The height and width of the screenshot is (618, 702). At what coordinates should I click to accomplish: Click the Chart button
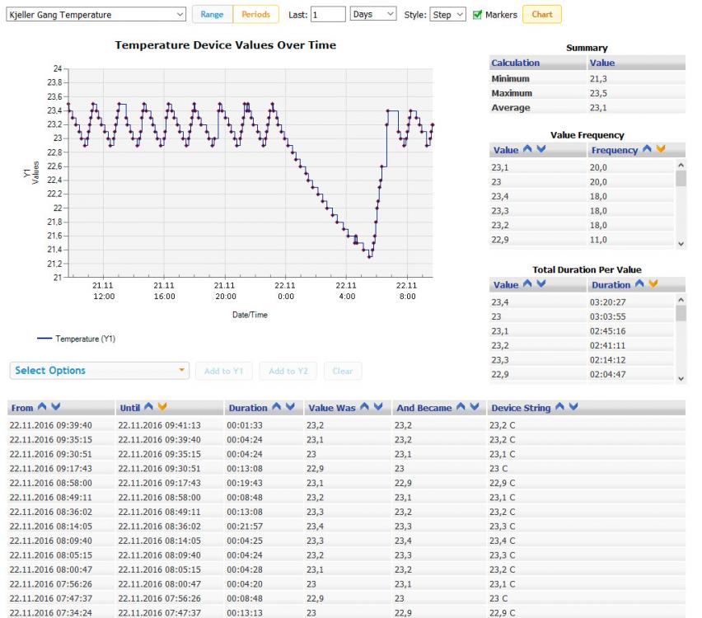coord(541,15)
